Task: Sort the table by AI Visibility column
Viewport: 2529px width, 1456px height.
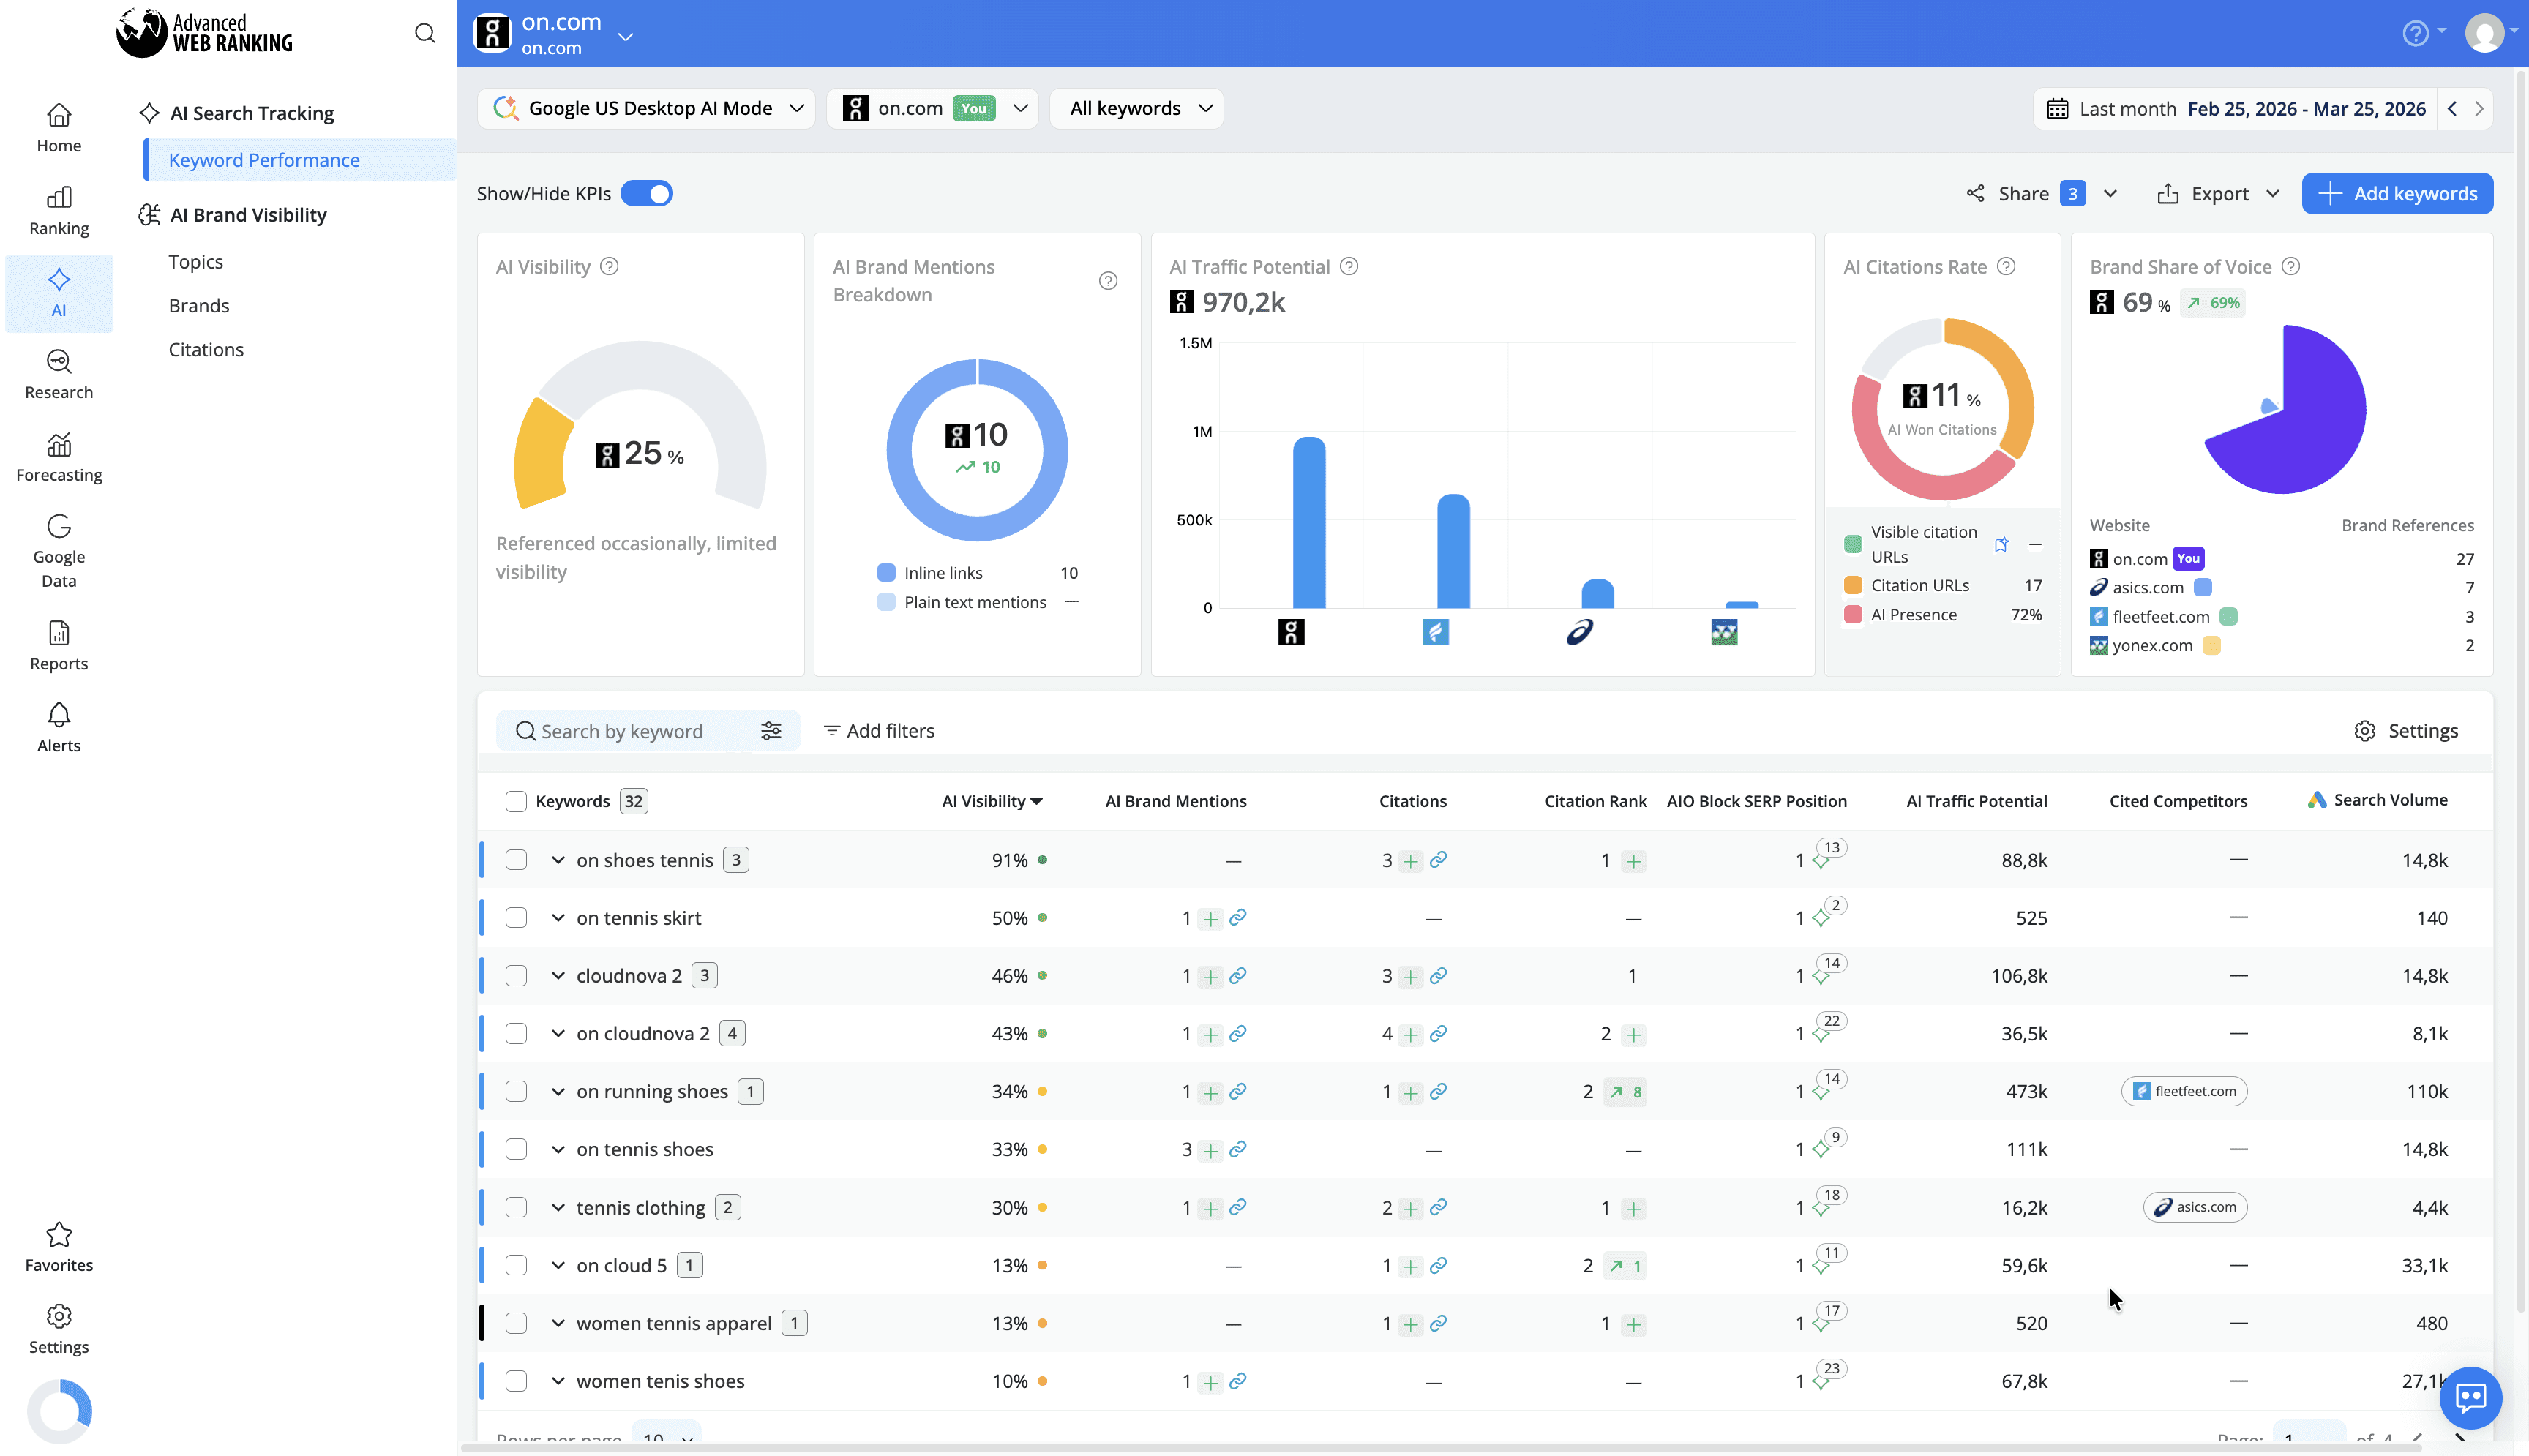Action: pyautogui.click(x=991, y=800)
